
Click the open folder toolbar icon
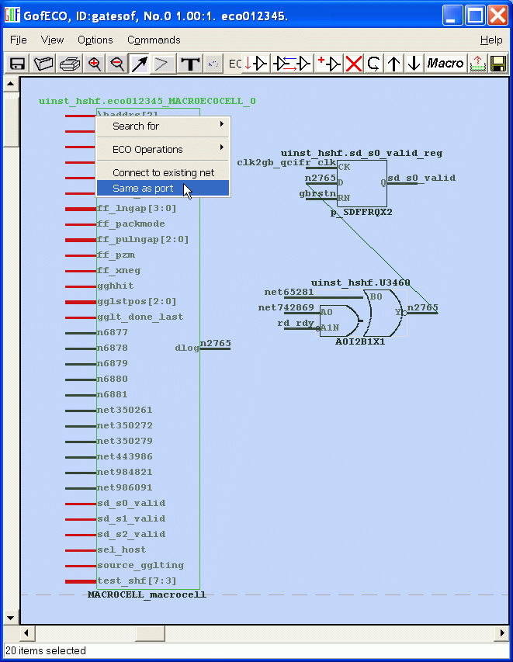[43, 64]
